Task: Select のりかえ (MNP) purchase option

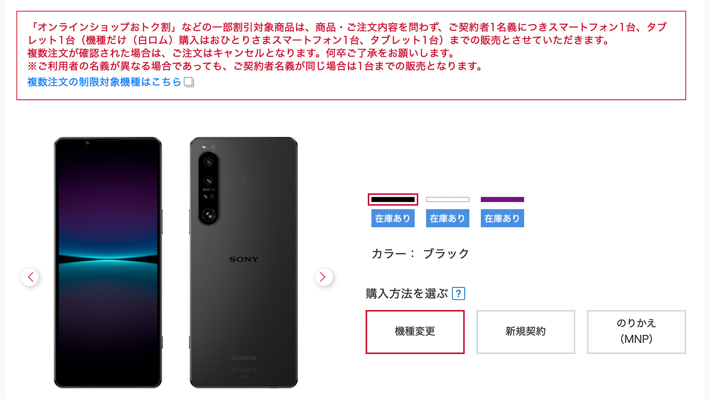Action: point(636,332)
